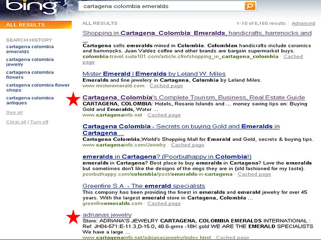
Task: Open Cached page for cartagenainfo.net
Action: (x=164, y=115)
